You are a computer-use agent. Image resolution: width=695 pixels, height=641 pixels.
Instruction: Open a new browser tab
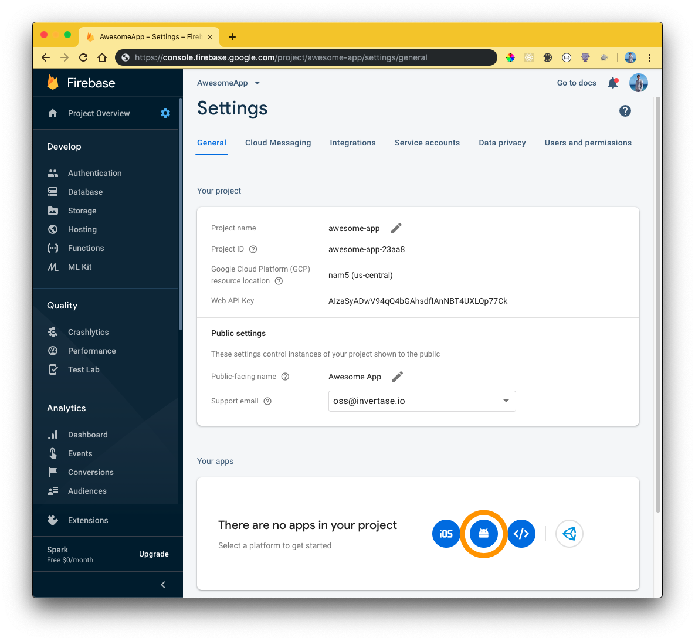click(x=232, y=37)
